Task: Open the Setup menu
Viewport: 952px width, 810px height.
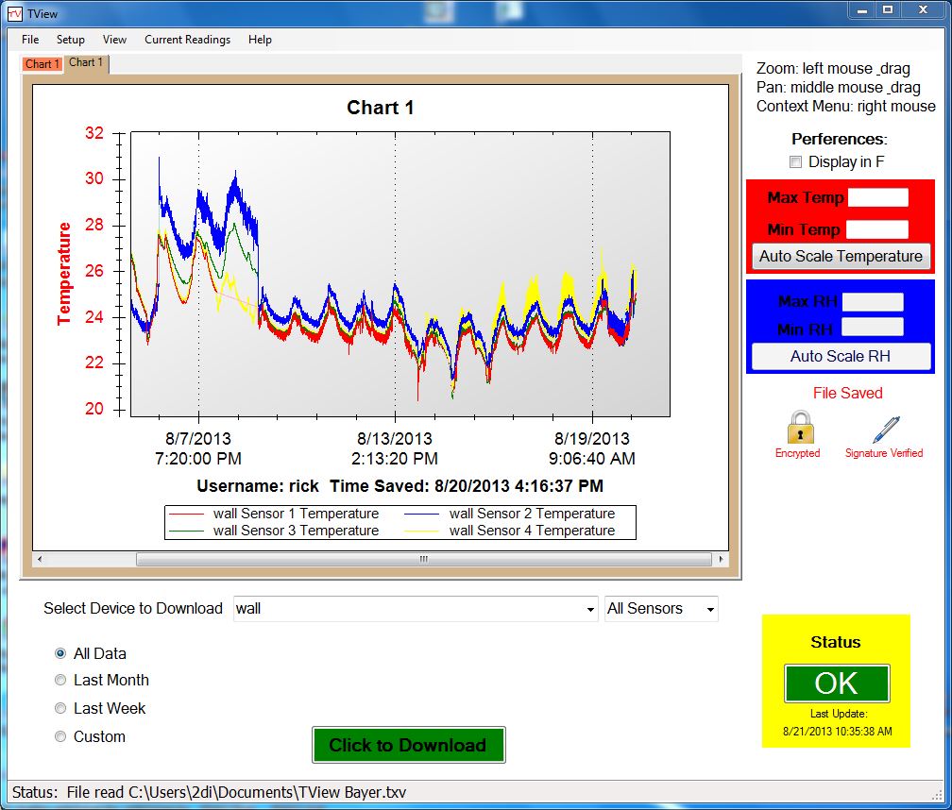Action: pyautogui.click(x=71, y=40)
